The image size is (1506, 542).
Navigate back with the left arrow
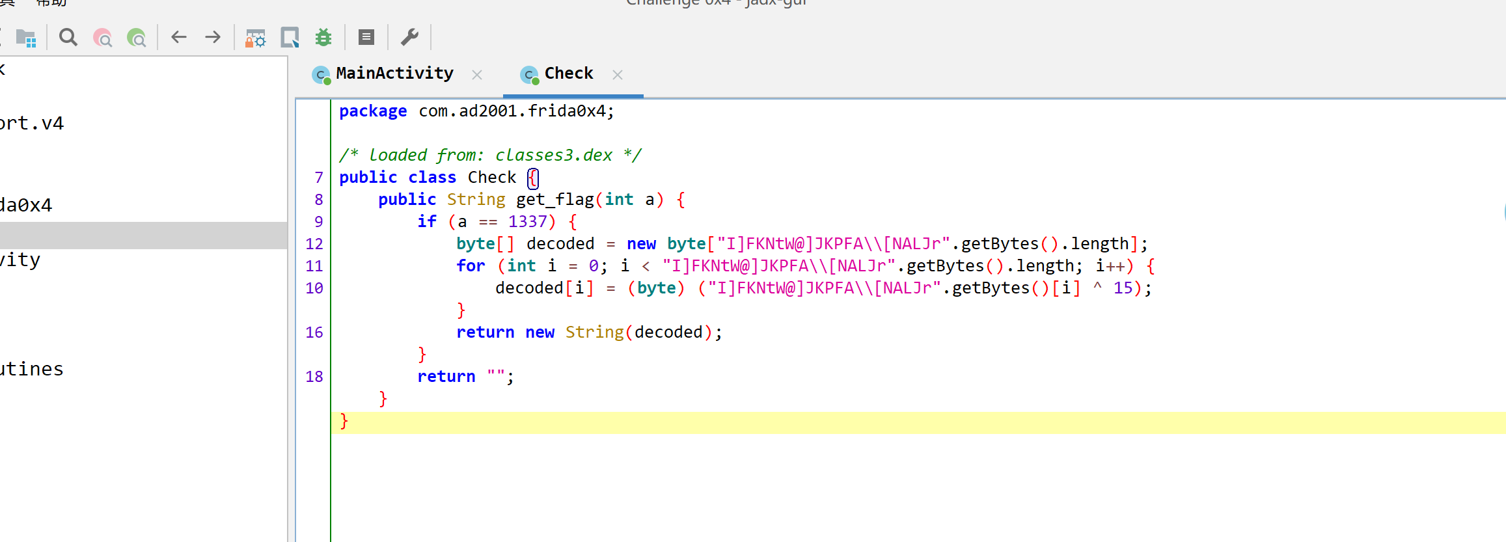pos(179,37)
